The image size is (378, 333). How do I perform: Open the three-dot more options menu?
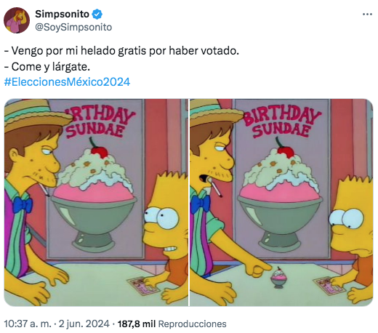click(367, 15)
